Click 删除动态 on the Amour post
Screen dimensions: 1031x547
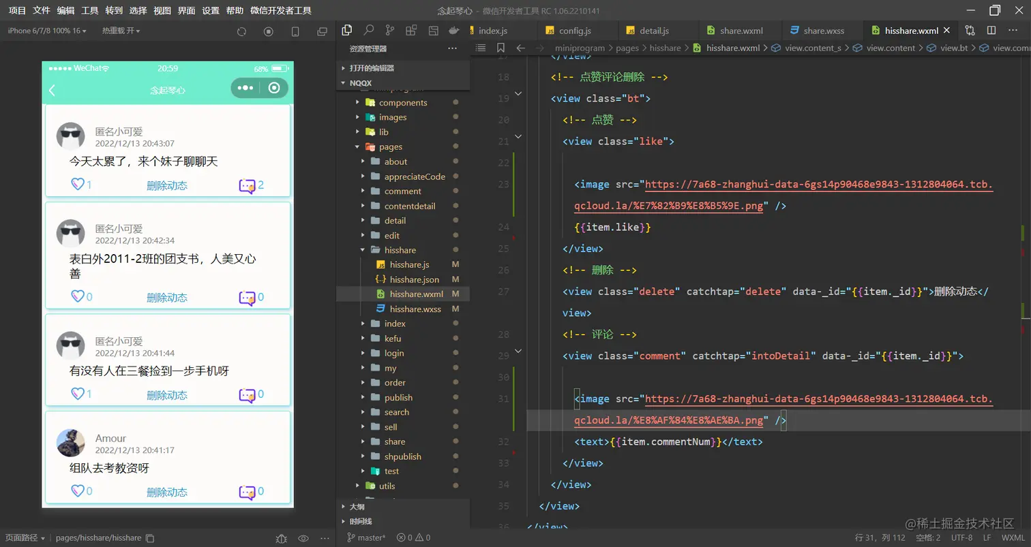[167, 492]
